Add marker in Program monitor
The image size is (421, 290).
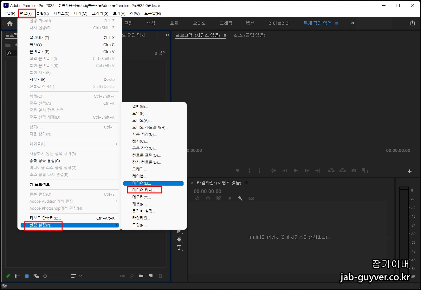tap(237, 171)
